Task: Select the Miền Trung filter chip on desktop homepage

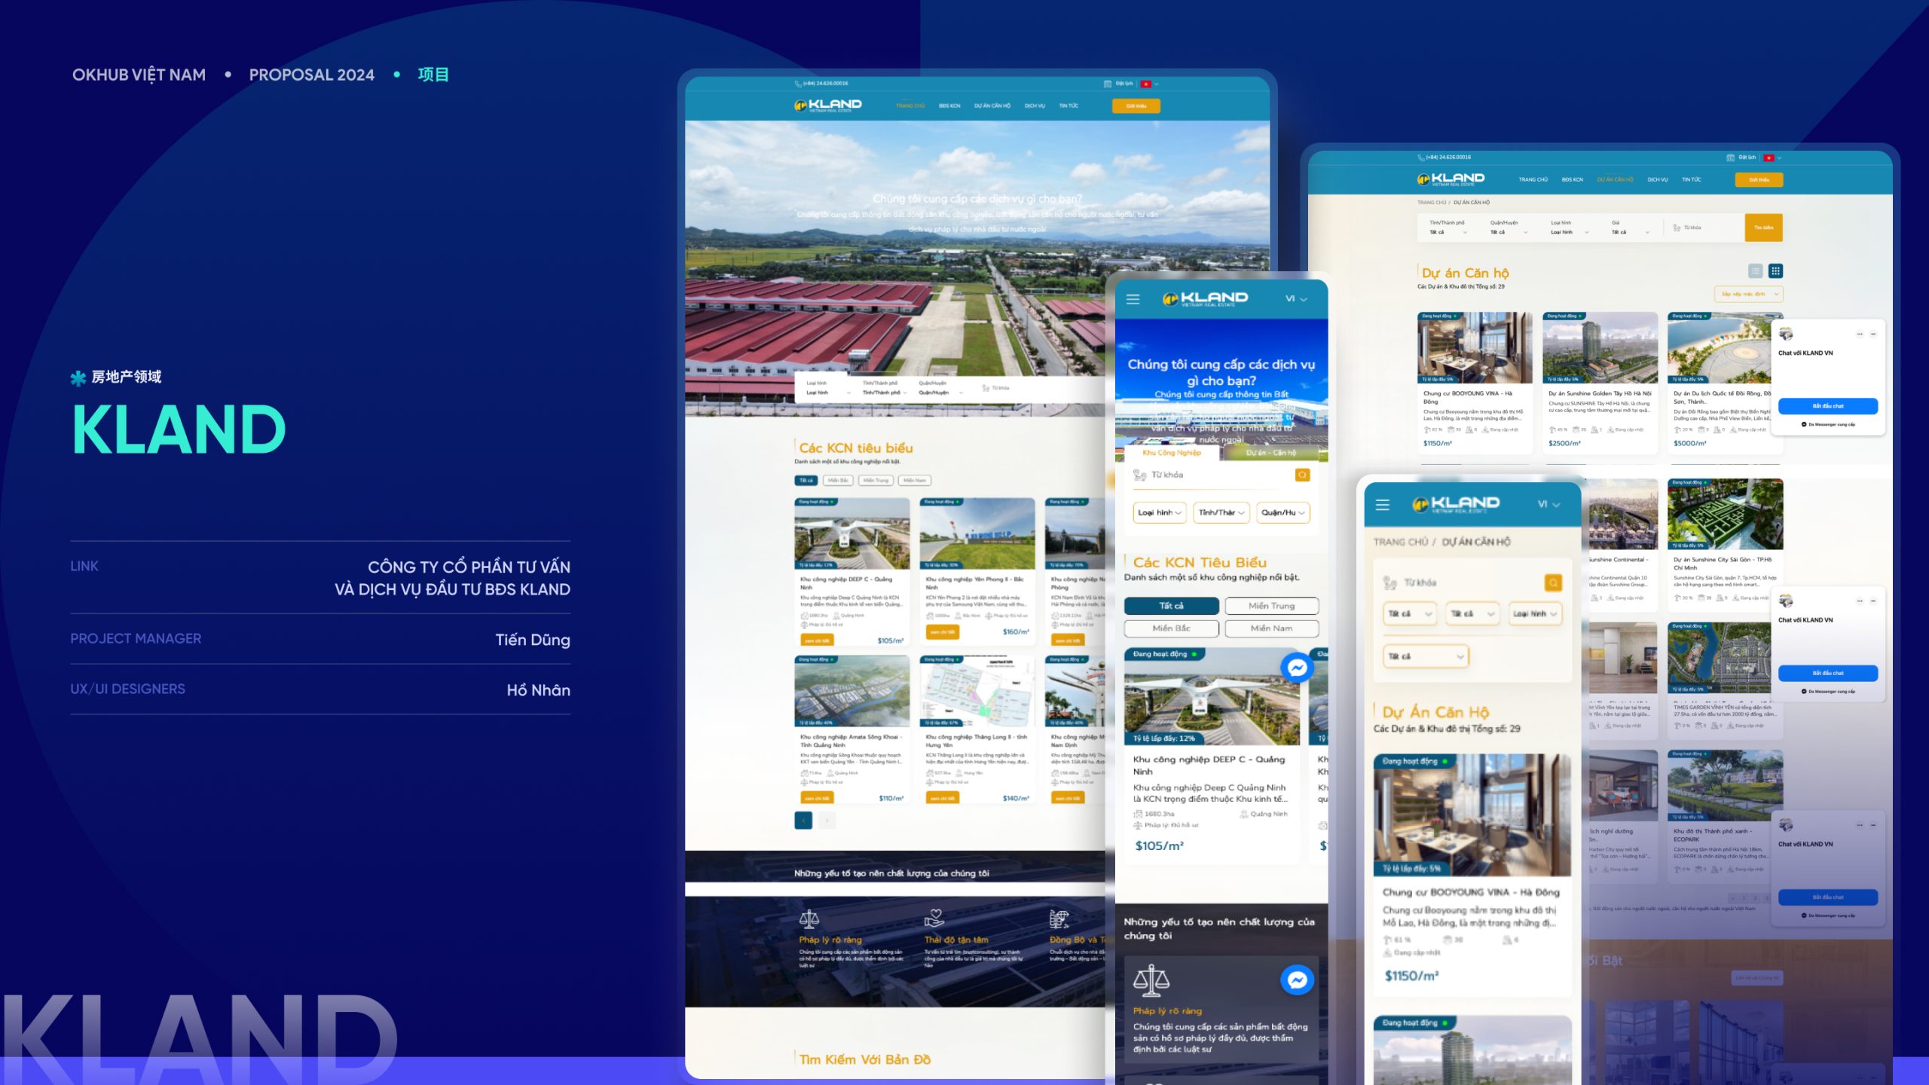Action: coord(876,480)
